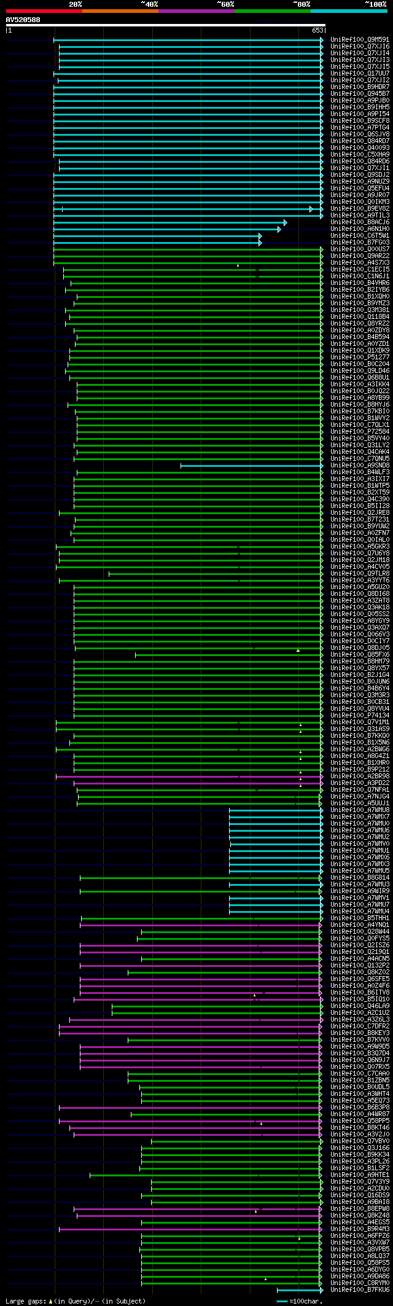Select hit label UniRef100_B9SCF8
The height and width of the screenshot is (1306, 393).
(360, 121)
